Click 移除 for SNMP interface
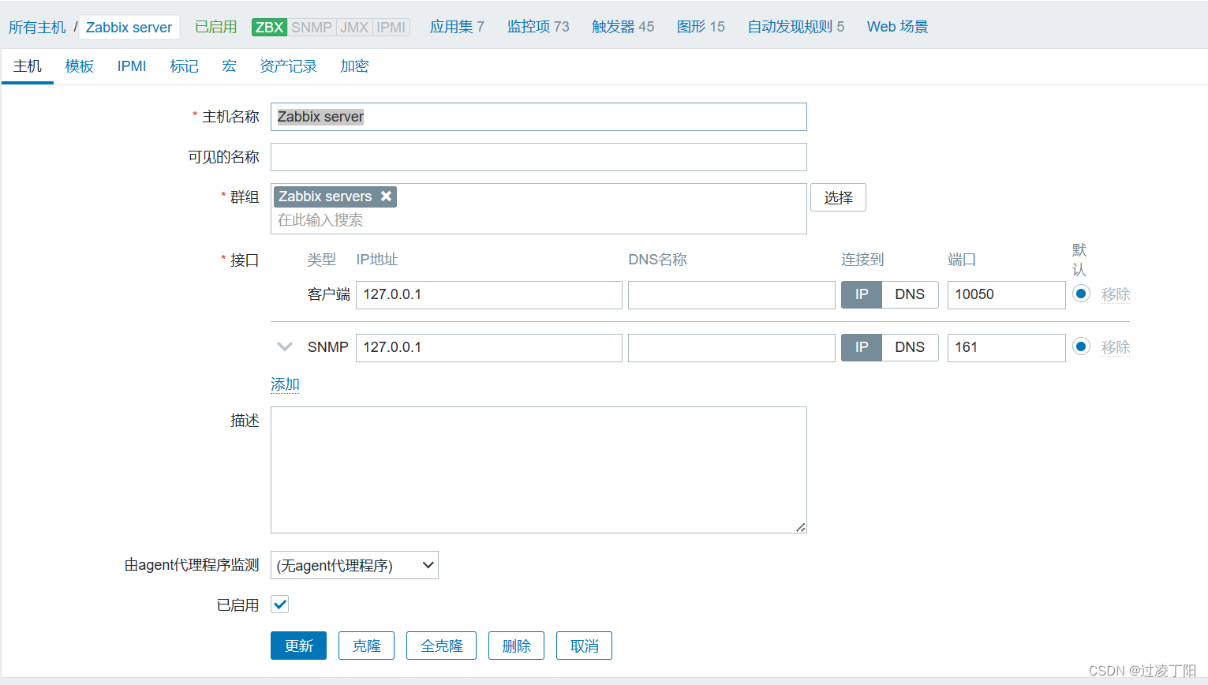The image size is (1208, 685). point(1116,347)
